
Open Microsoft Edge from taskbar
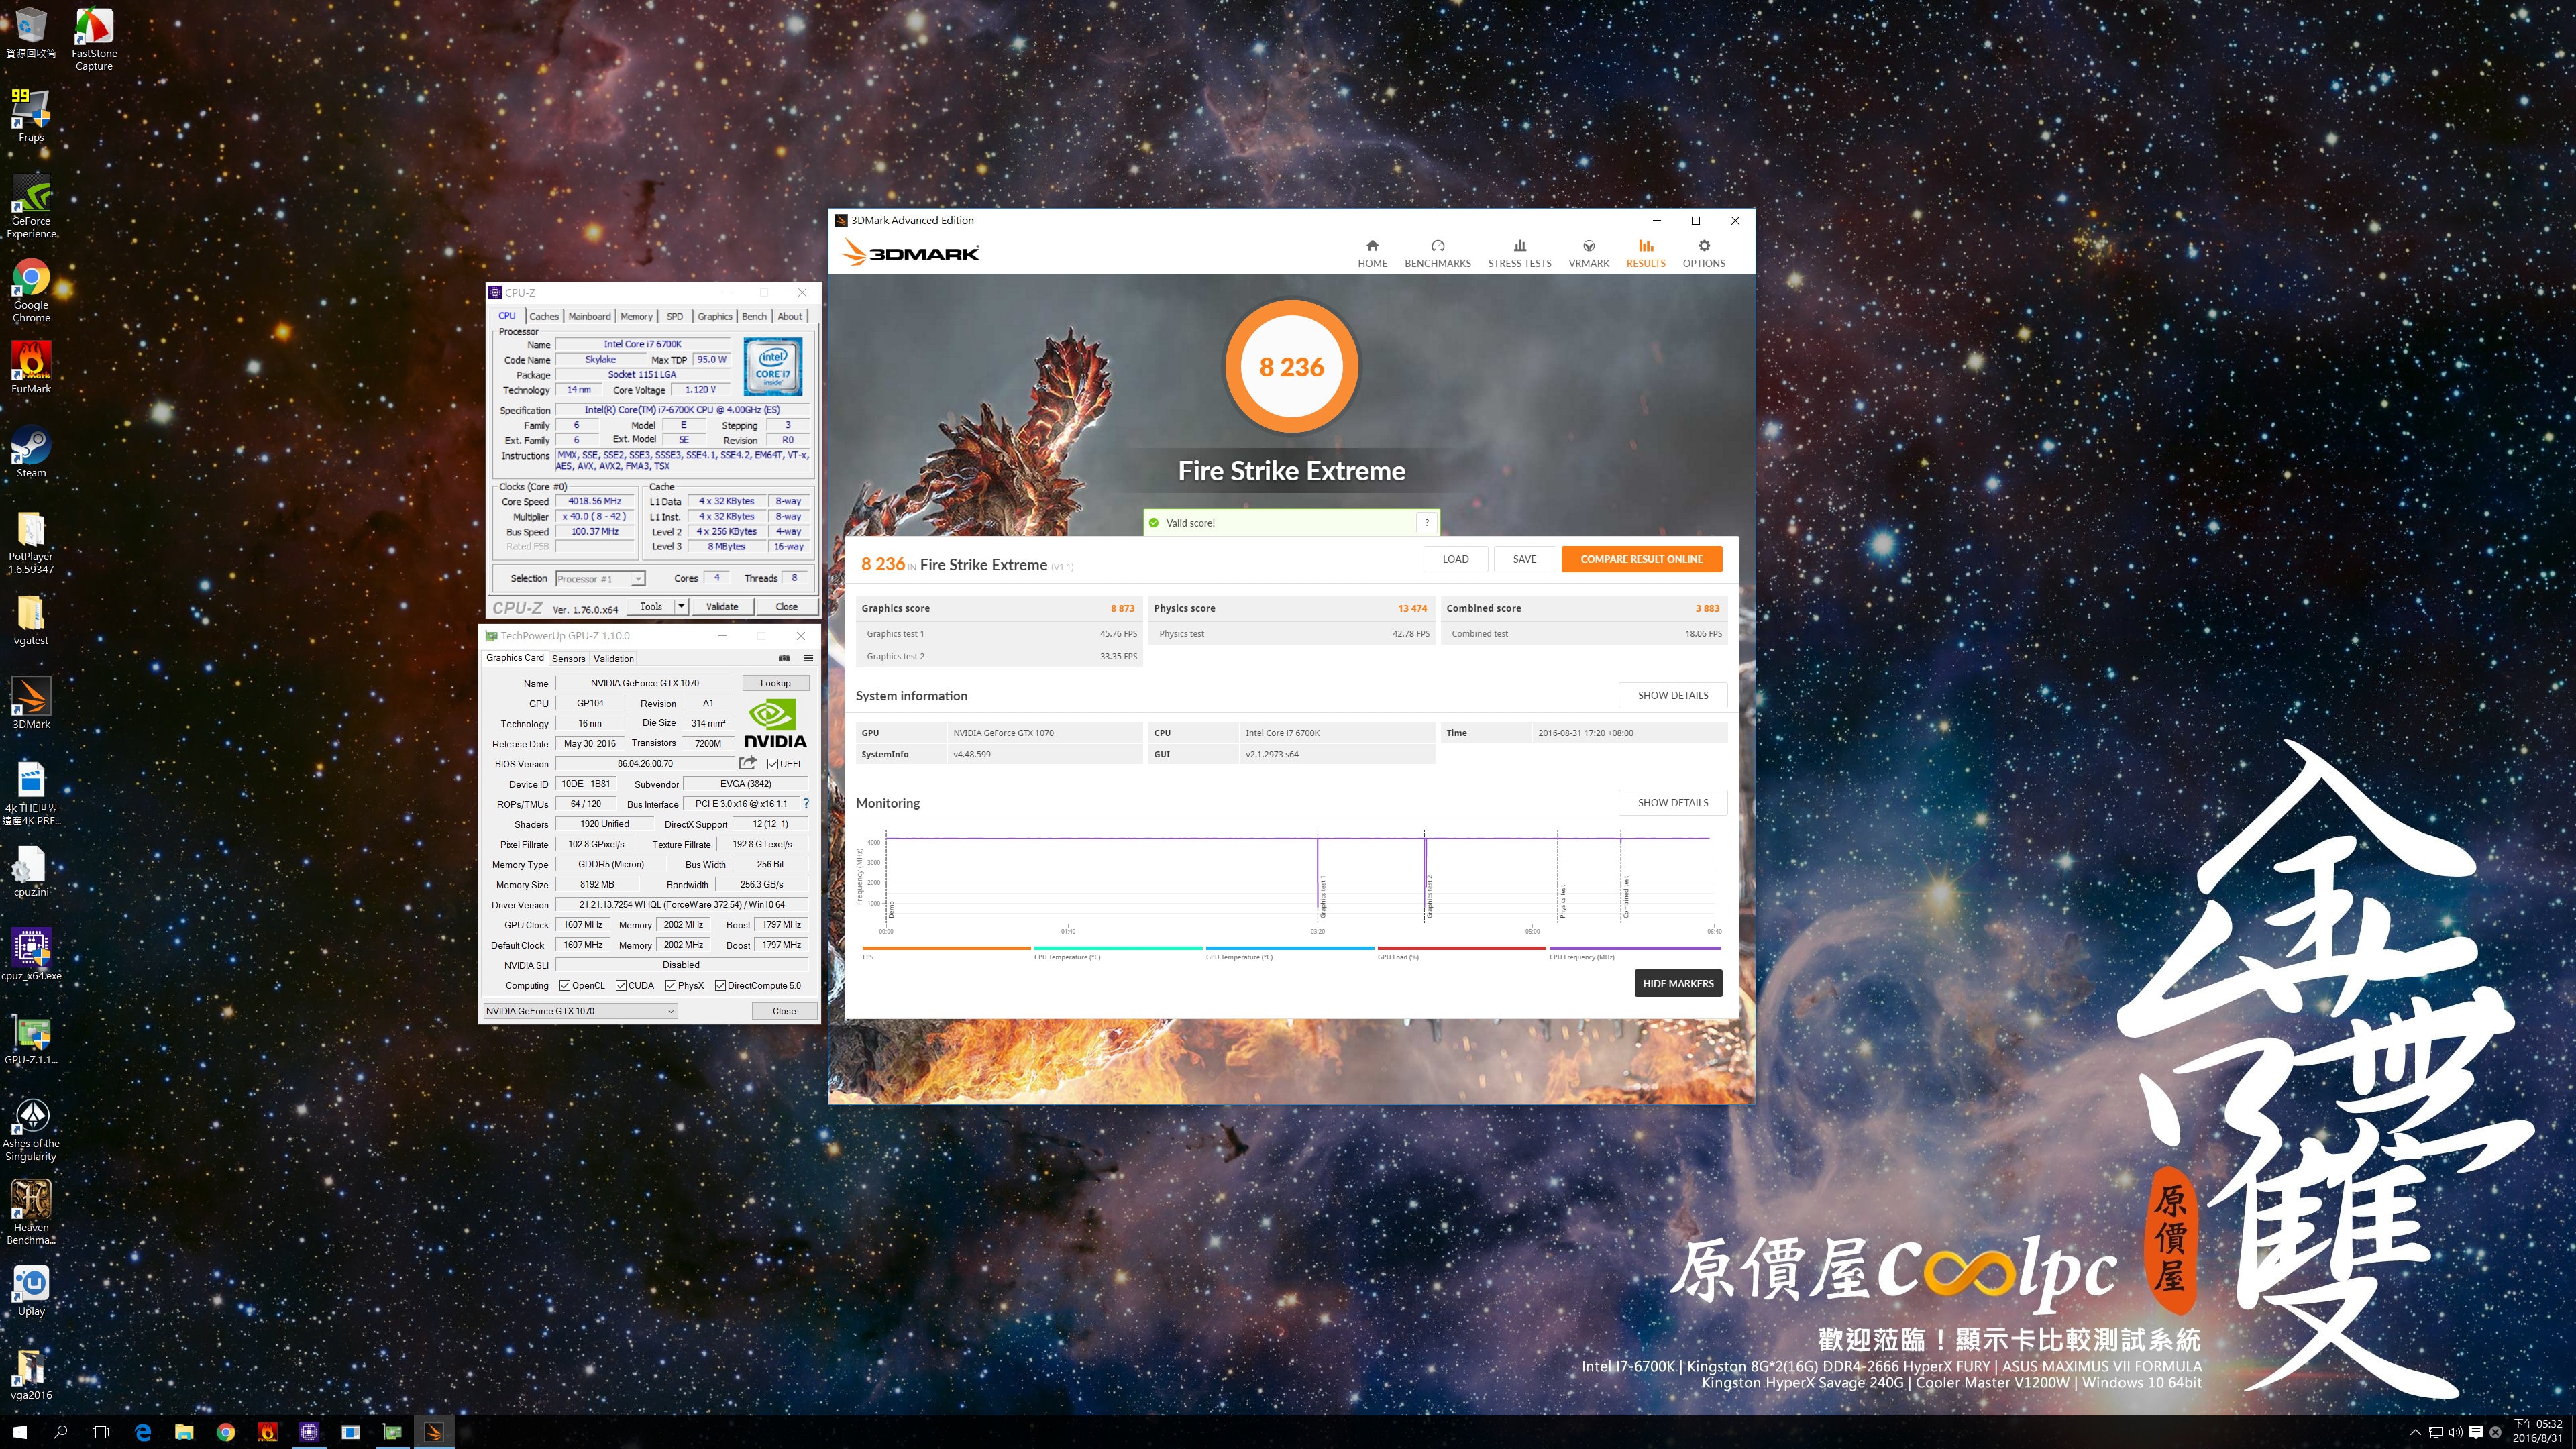[x=143, y=1432]
